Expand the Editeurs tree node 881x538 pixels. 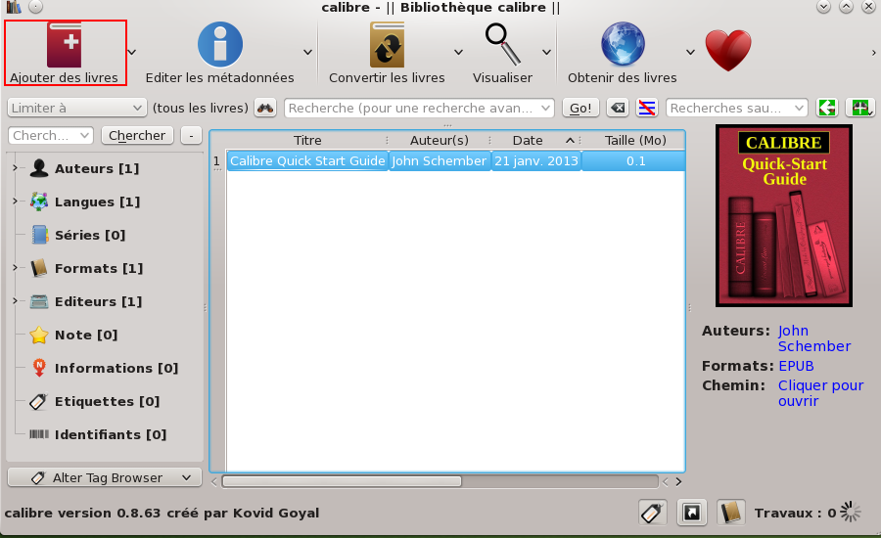[15, 301]
